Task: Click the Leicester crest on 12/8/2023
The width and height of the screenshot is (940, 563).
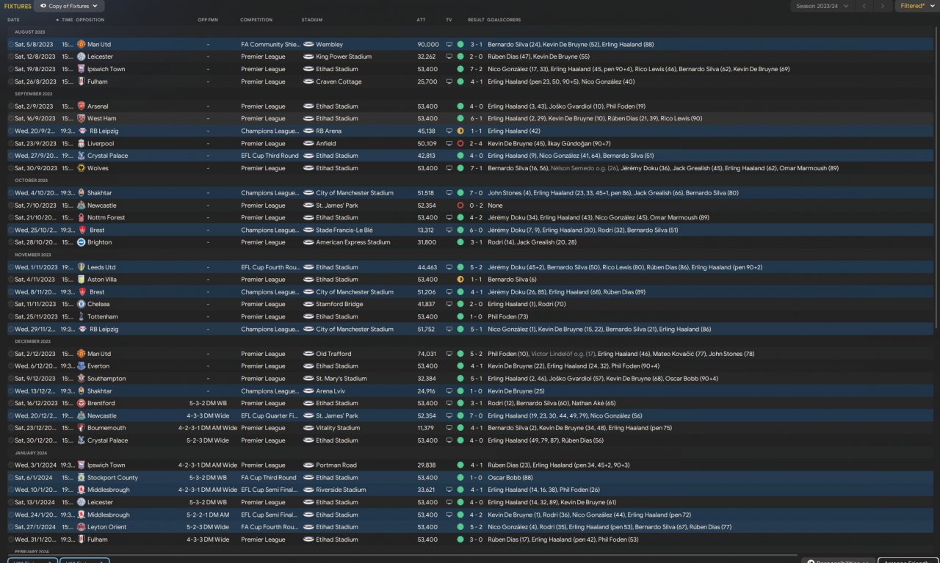Action: coord(81,57)
